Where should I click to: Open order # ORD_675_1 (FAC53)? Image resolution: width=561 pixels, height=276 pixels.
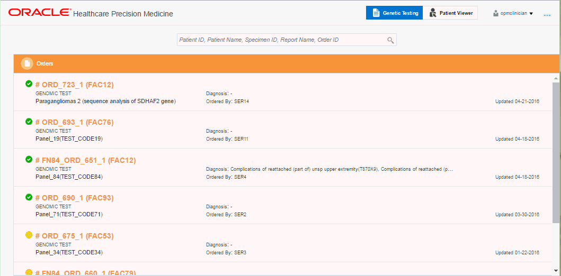point(74,236)
